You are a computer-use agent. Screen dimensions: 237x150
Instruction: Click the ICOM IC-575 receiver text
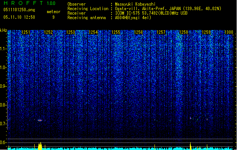tap(151, 13)
